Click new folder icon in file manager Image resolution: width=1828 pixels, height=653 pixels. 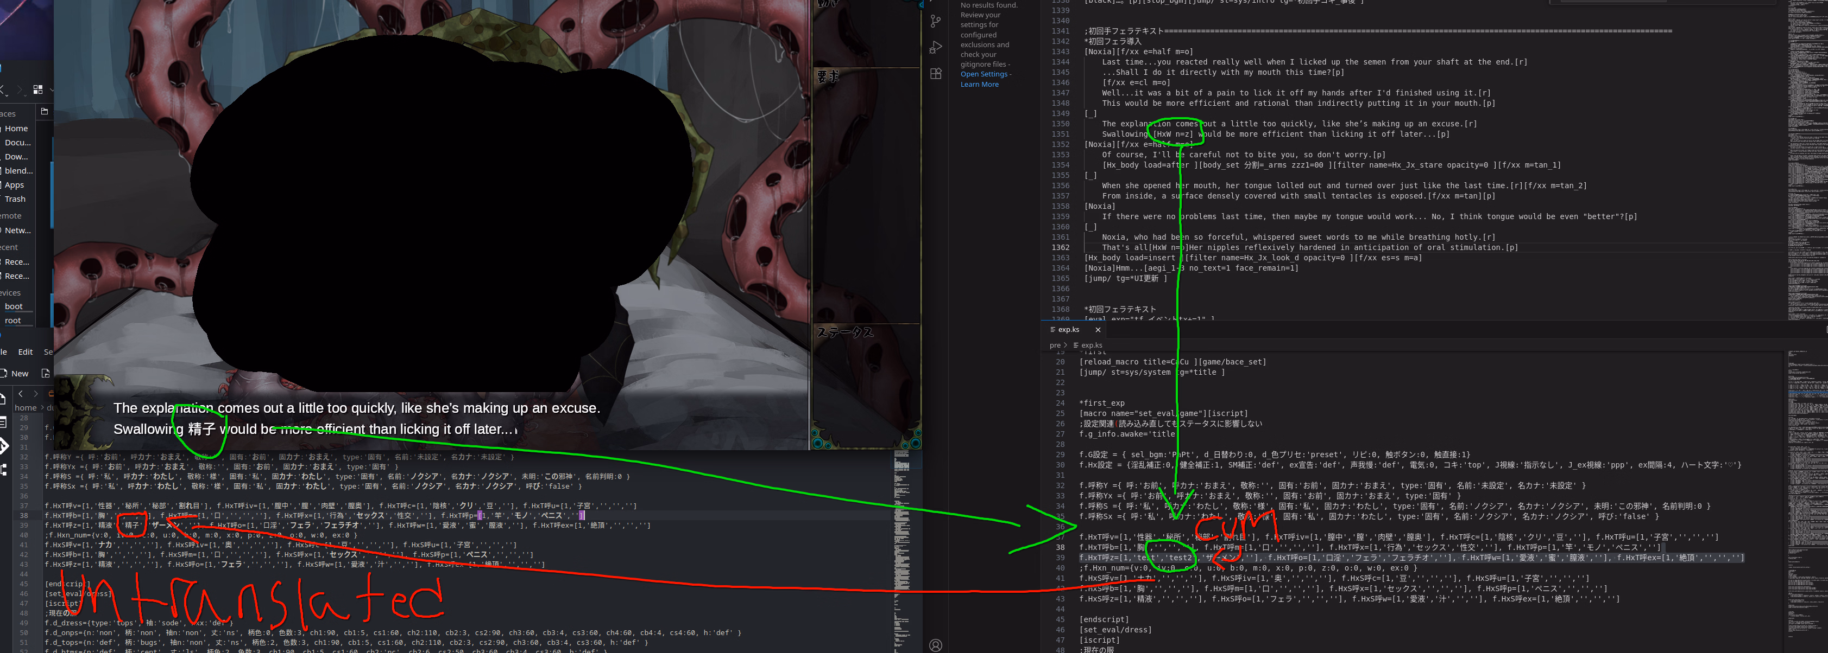point(44,111)
